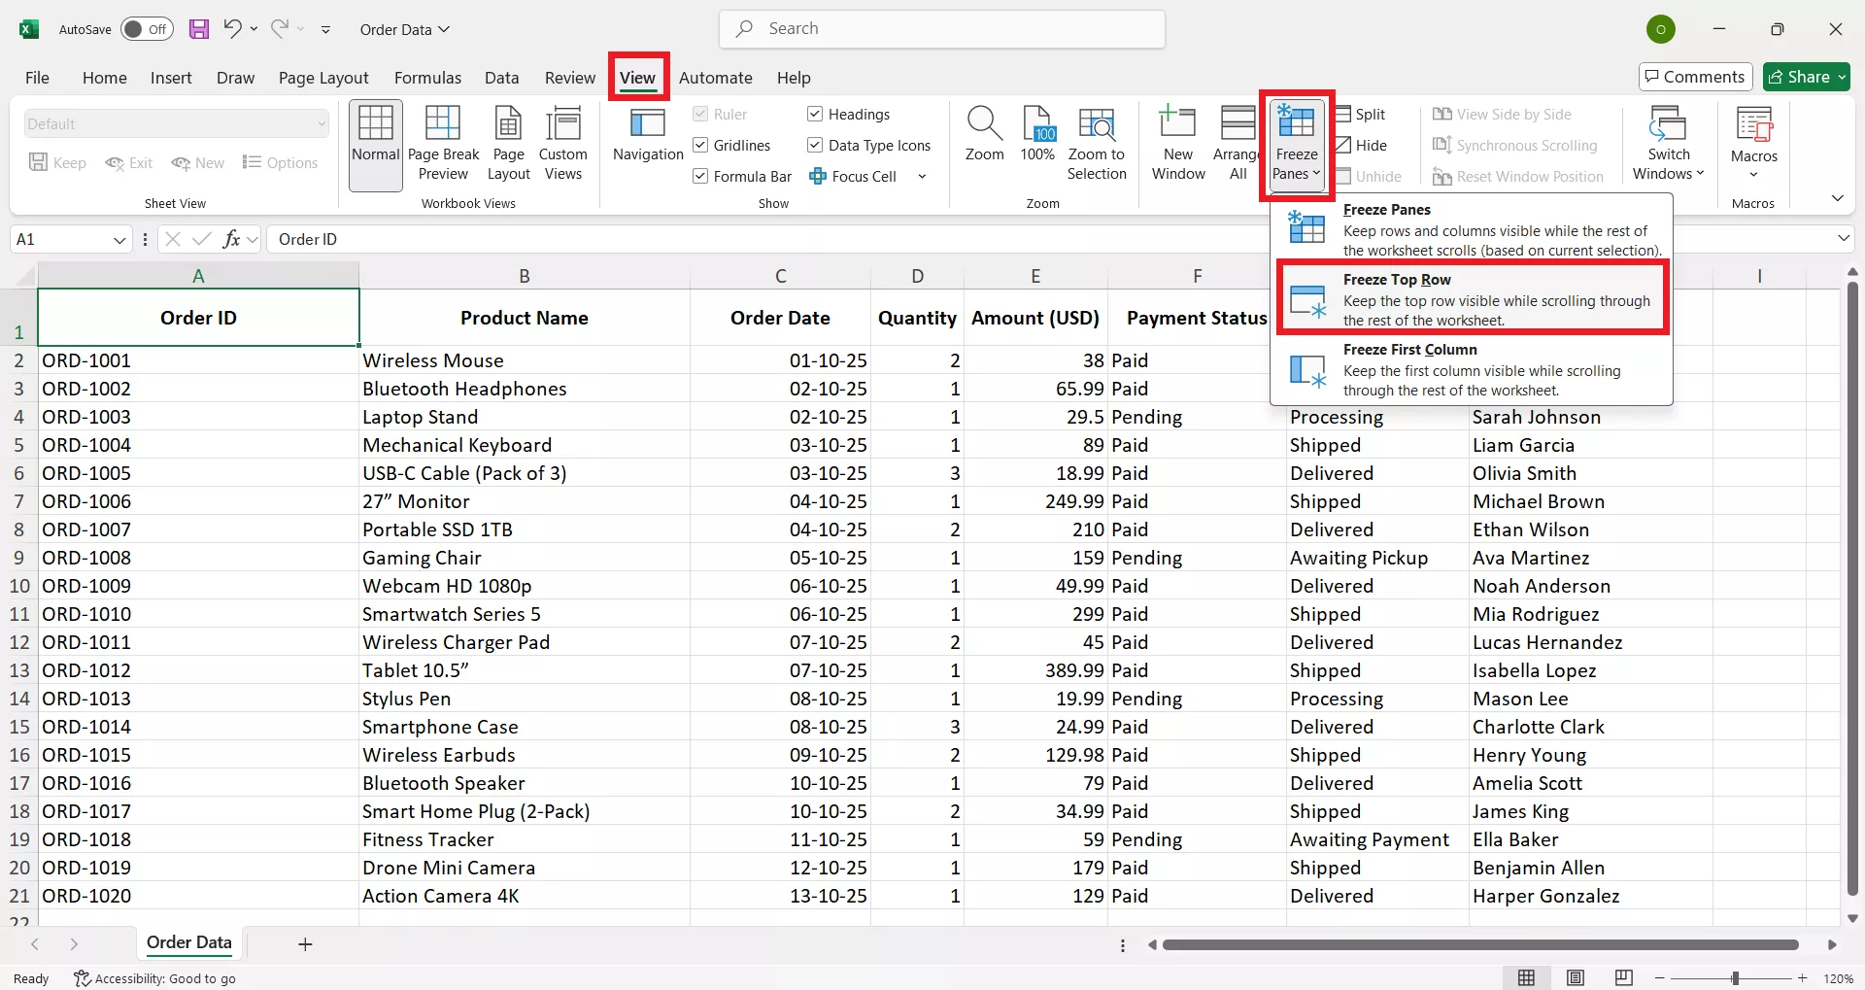Turn on the AutoSave toggle
Screen dimensions: 1865x990
(148, 29)
